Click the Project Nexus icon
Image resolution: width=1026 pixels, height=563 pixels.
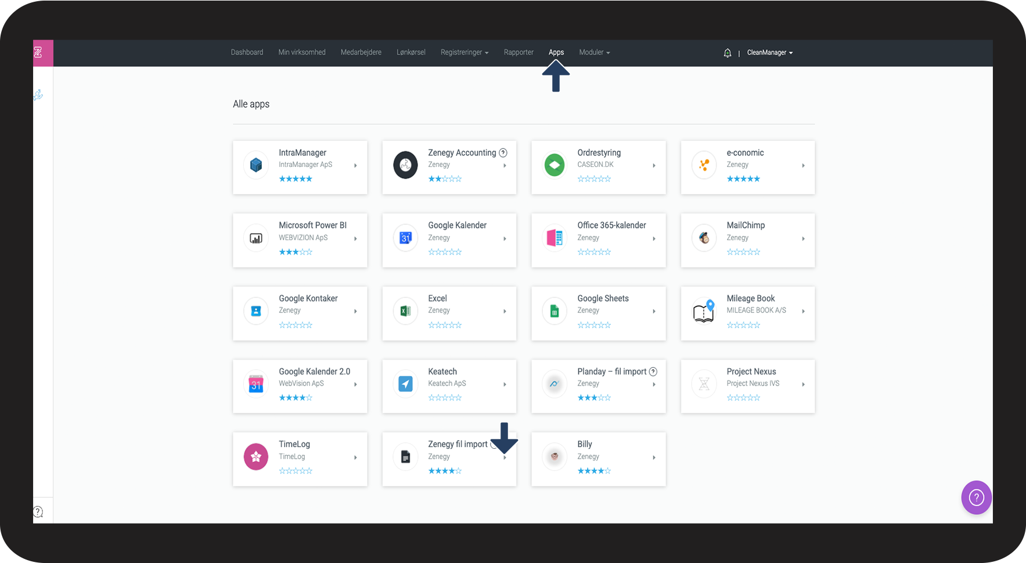(x=704, y=384)
